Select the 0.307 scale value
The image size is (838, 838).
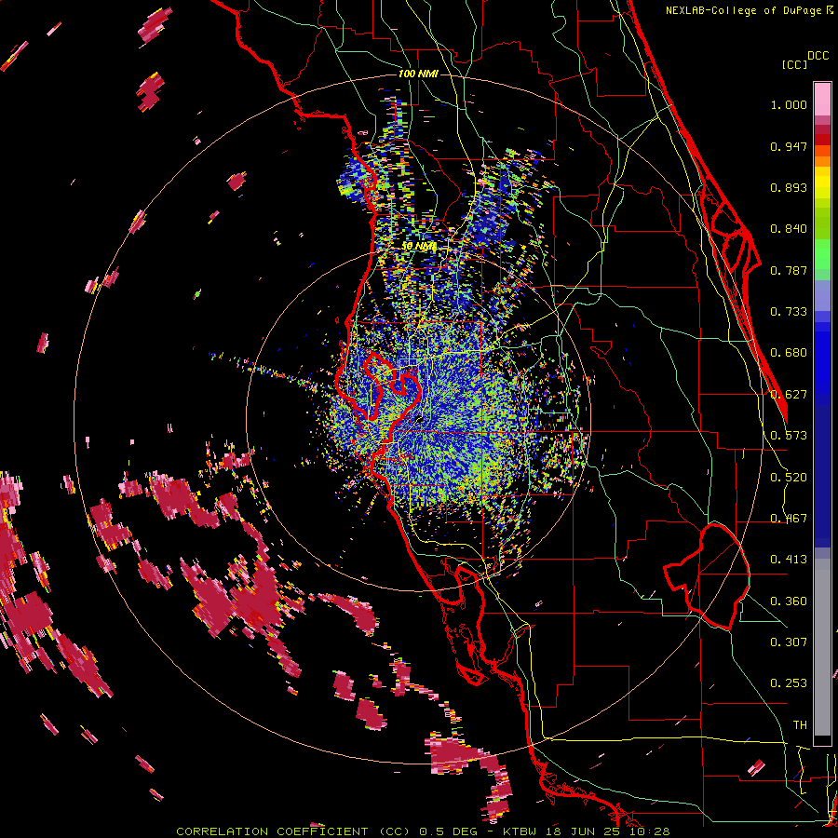(789, 642)
